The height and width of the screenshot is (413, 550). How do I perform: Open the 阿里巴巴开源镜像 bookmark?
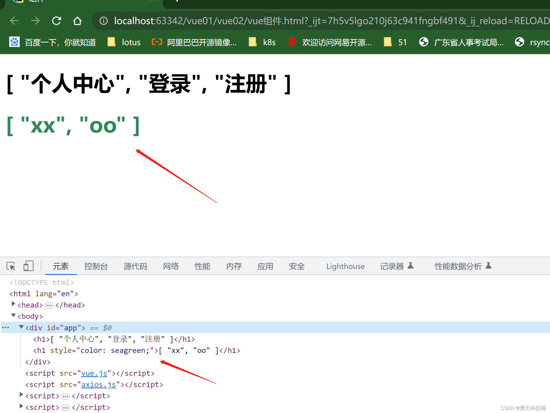point(194,42)
